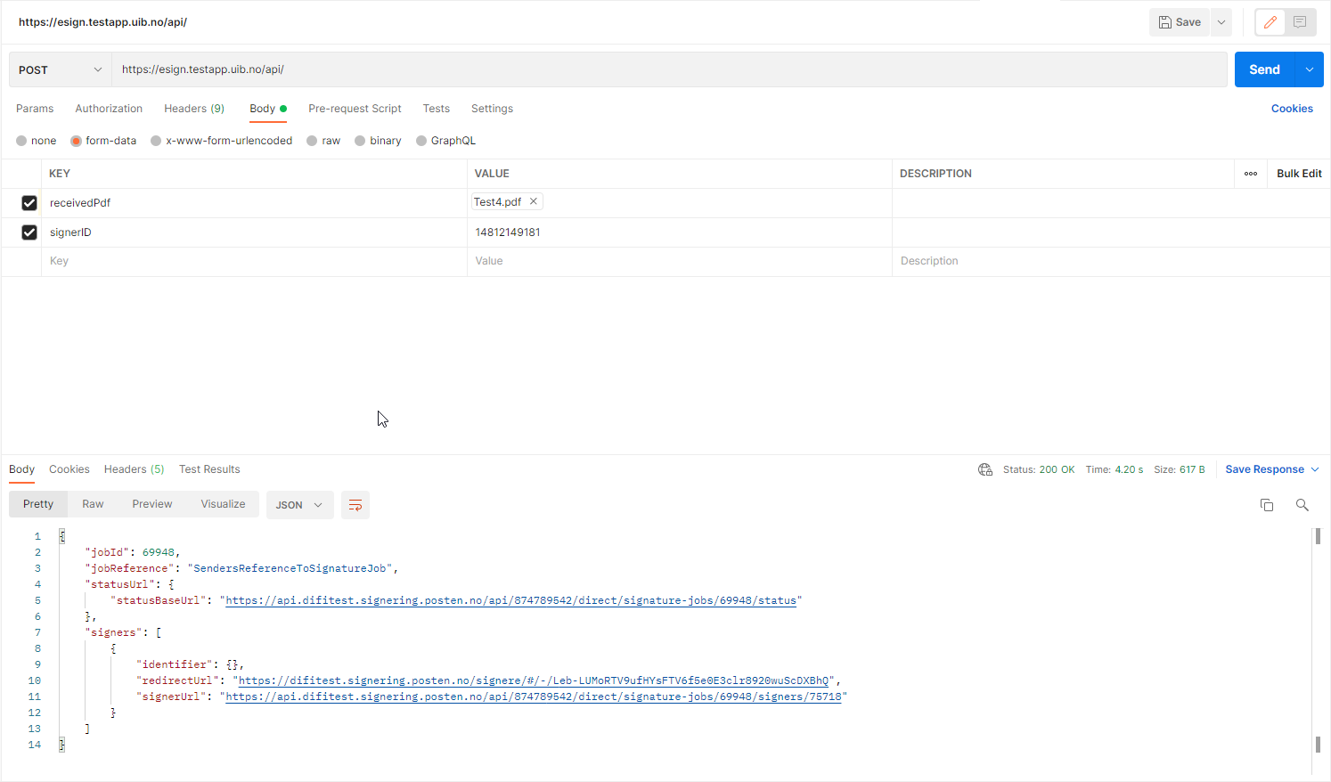Click the Time: 4.20 s indicator
The width and height of the screenshot is (1331, 782).
coord(1115,469)
